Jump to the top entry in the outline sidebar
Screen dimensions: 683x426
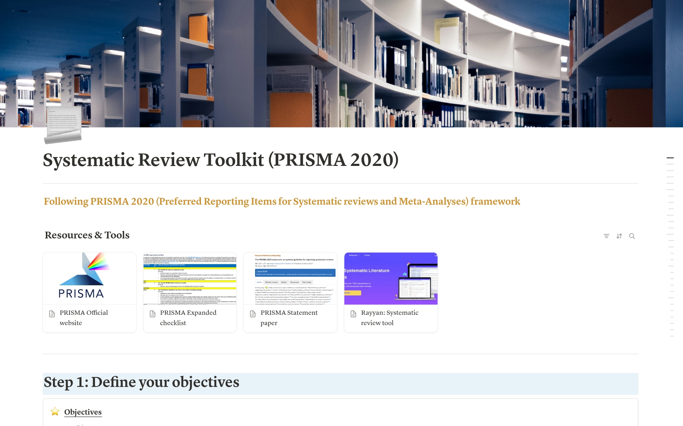click(x=670, y=158)
